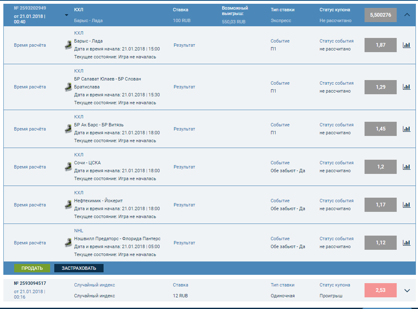Click odds 1,45 for Ак Барс match
Screen dimensions: 418x309
click(380, 129)
